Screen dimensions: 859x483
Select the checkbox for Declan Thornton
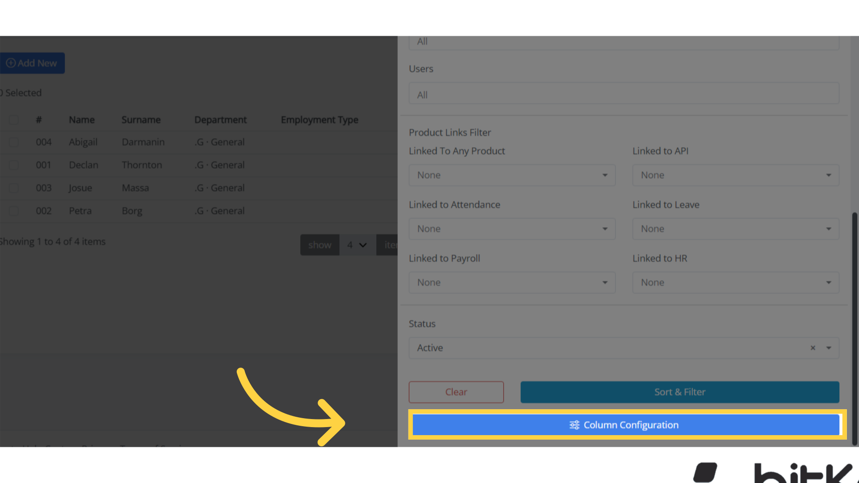click(x=13, y=165)
